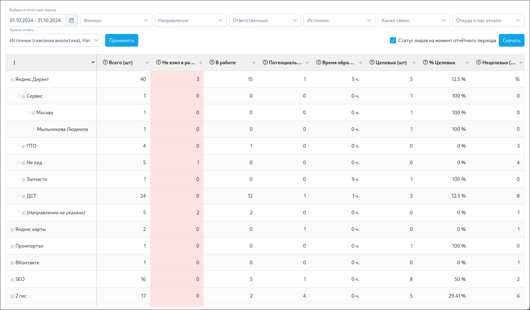Viewport: 530px width, 310px height.
Task: Click the three-dot column menu icon
Action: tap(14, 62)
